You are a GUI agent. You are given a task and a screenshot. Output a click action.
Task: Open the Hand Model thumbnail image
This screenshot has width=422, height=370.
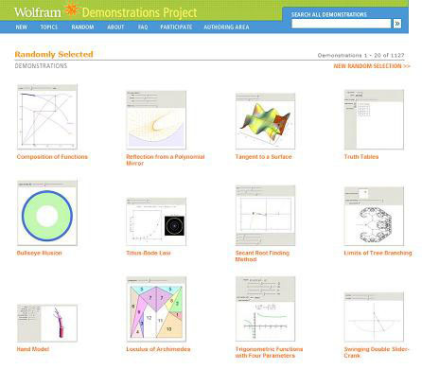(x=47, y=323)
